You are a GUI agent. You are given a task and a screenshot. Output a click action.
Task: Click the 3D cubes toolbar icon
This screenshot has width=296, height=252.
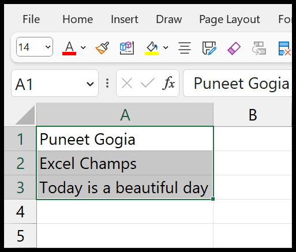click(x=127, y=48)
